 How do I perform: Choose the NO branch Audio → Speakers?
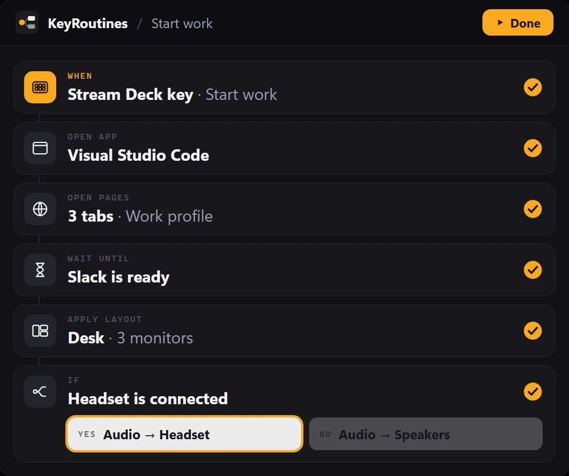point(426,434)
